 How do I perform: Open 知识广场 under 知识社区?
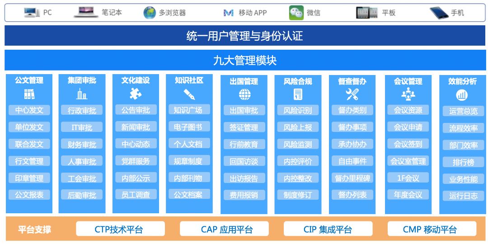pyautogui.click(x=189, y=109)
